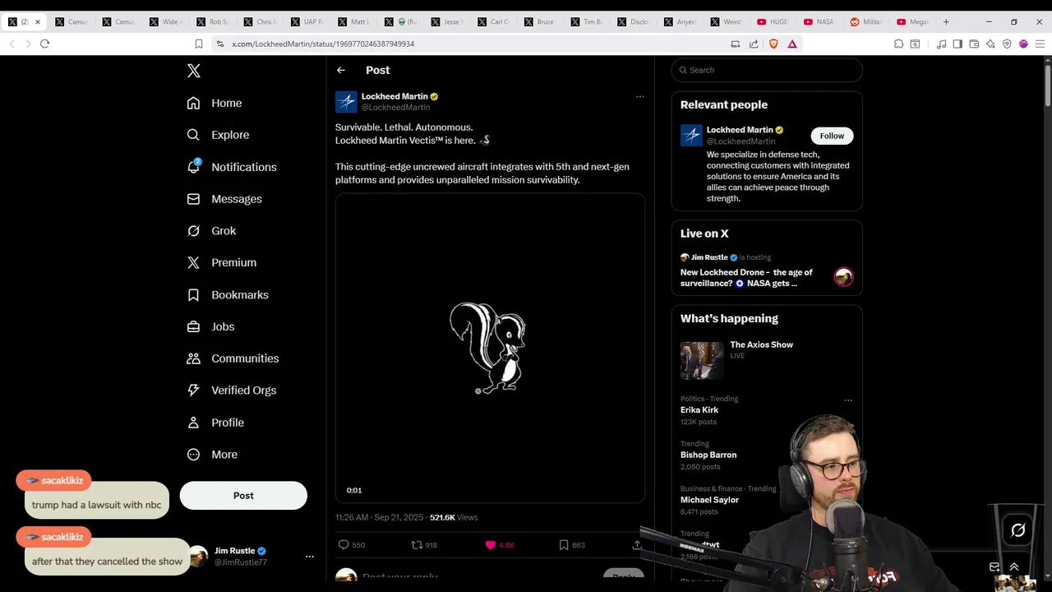1052x592 pixels.
Task: Open Bishop Barron trending topic
Action: pyautogui.click(x=708, y=455)
